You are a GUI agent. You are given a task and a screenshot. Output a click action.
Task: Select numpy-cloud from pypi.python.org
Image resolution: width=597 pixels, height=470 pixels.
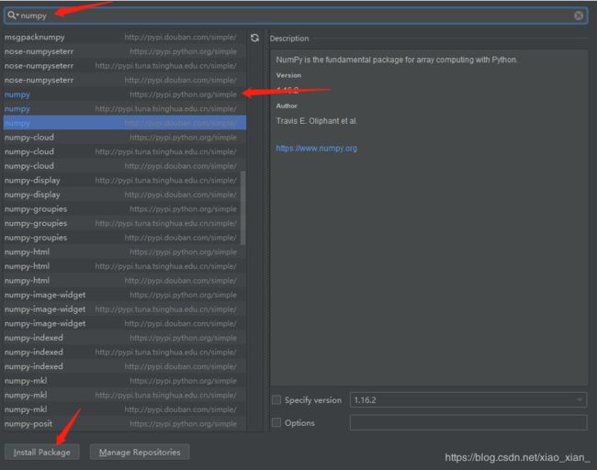[x=125, y=138]
